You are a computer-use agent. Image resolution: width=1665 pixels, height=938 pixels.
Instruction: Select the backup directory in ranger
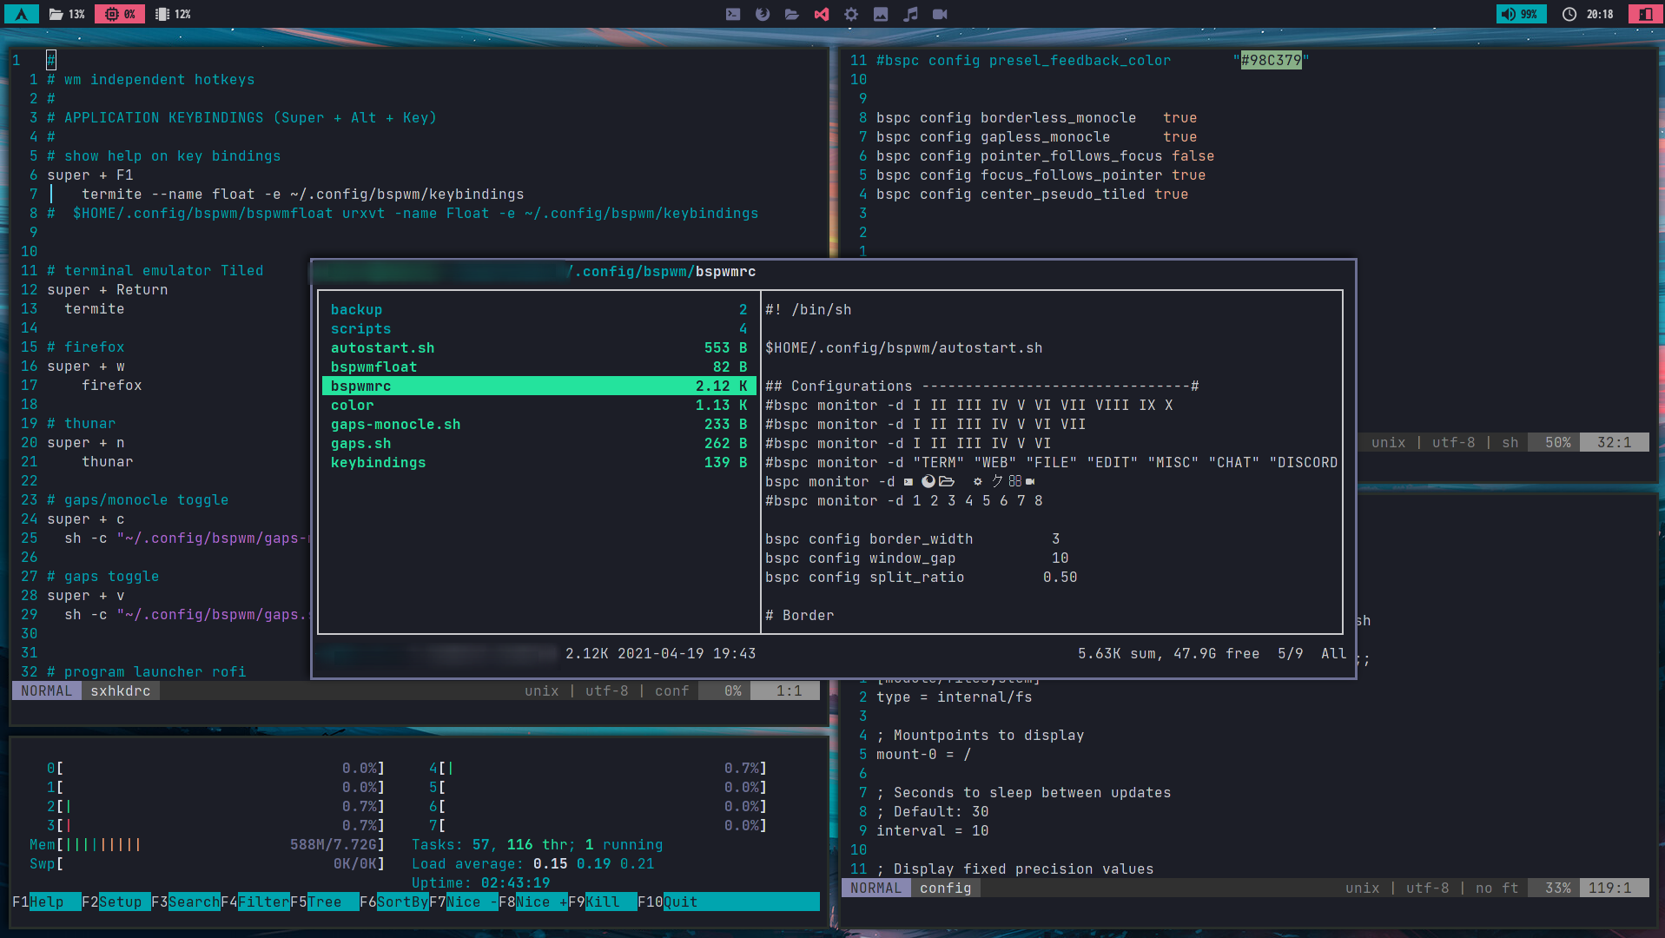click(x=538, y=310)
